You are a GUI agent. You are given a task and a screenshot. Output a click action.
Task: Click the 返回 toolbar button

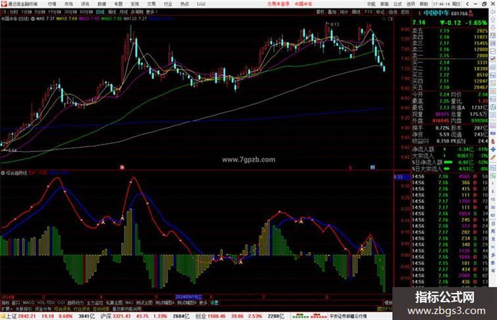point(405,12)
